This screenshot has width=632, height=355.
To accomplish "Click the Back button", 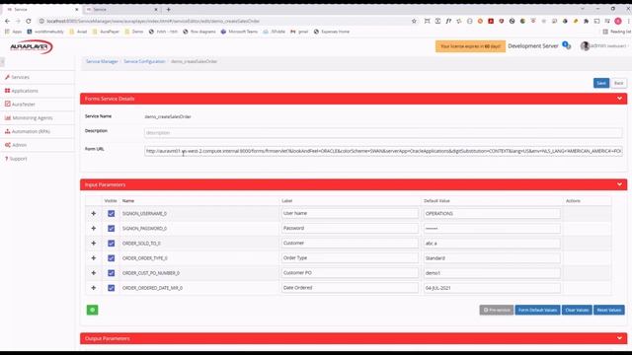I will [x=619, y=83].
